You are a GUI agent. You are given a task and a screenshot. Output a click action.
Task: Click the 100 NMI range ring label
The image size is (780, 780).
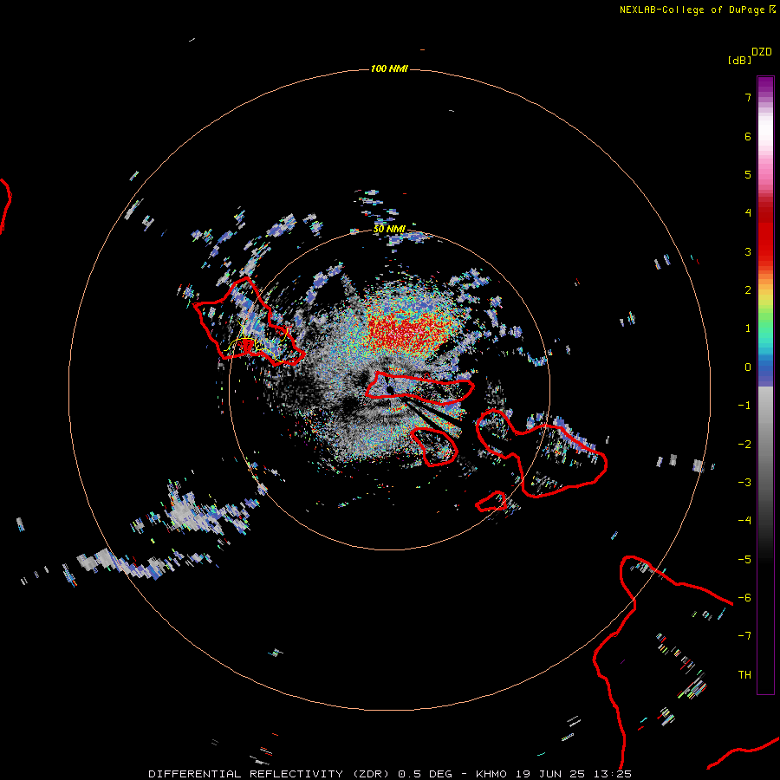click(x=389, y=68)
